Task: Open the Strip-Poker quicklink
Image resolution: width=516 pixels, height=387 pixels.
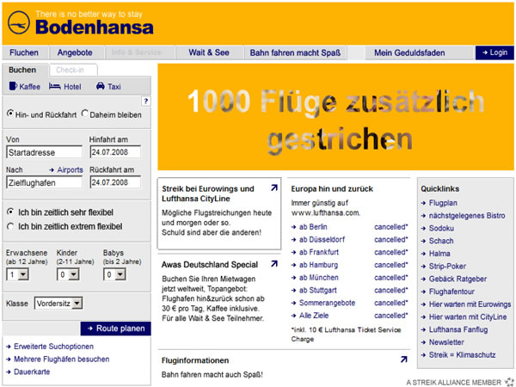Action: tap(447, 266)
